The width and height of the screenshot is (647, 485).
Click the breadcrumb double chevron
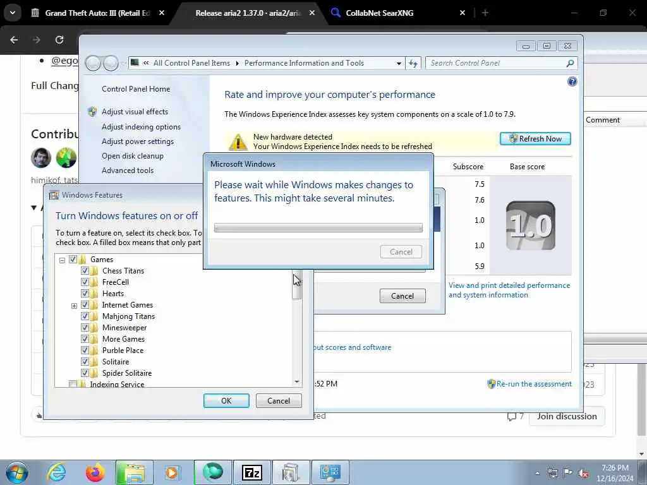(x=146, y=63)
